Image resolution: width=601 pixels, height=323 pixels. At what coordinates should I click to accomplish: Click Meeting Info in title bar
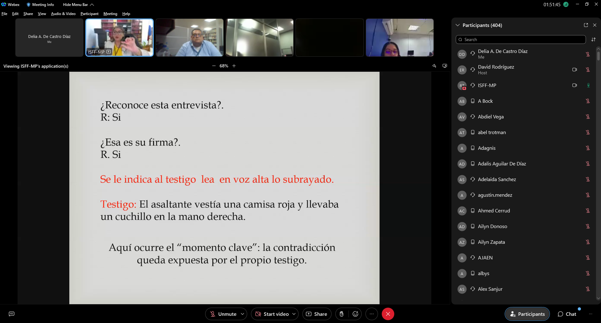(x=40, y=5)
